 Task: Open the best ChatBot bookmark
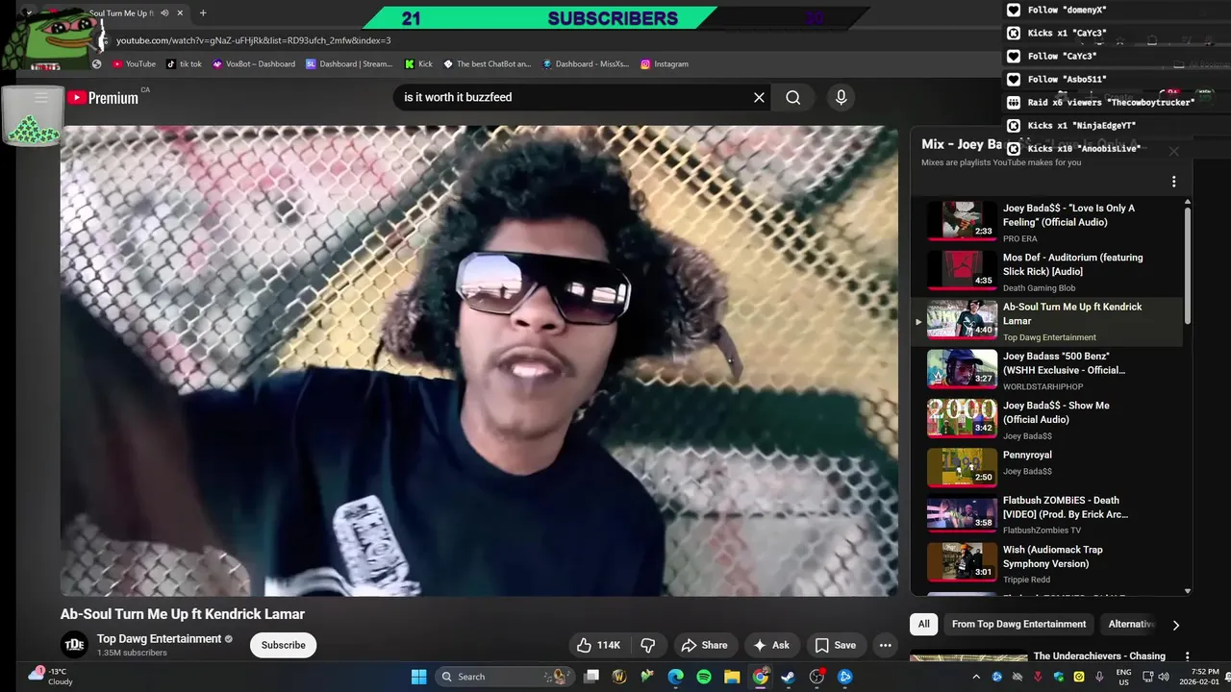click(488, 64)
